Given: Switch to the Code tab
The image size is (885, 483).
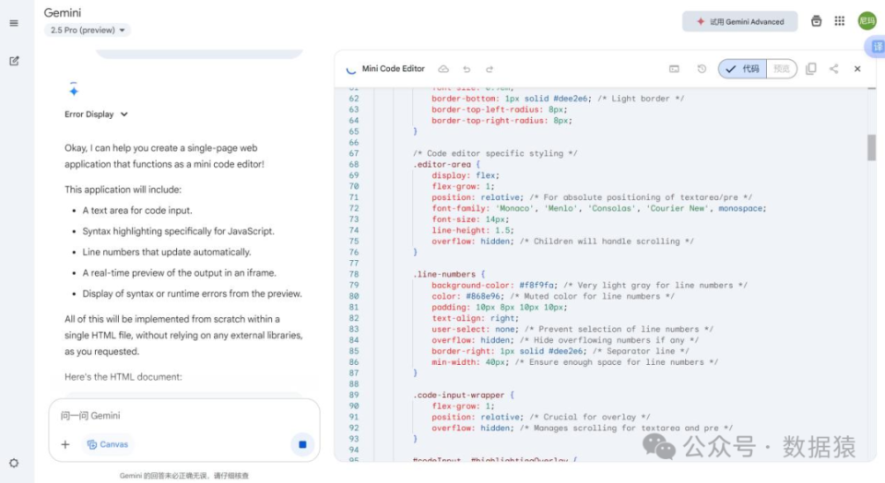Looking at the screenshot, I should point(743,69).
